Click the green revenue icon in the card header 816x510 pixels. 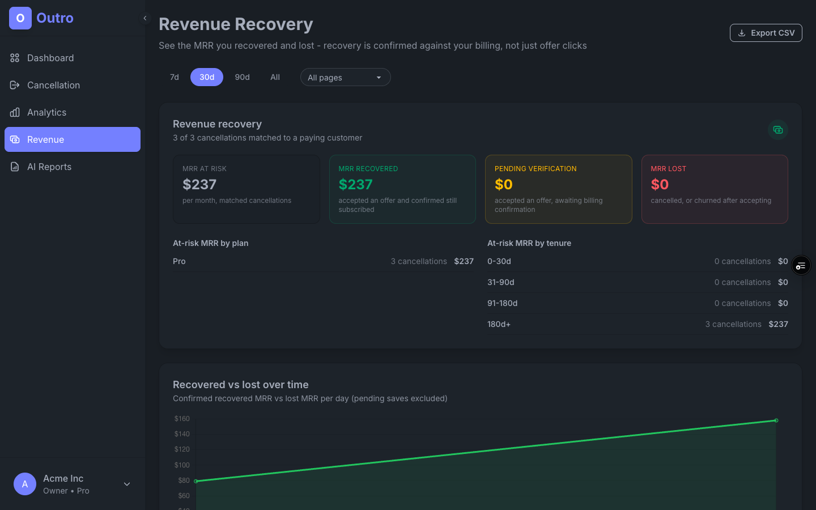click(778, 130)
